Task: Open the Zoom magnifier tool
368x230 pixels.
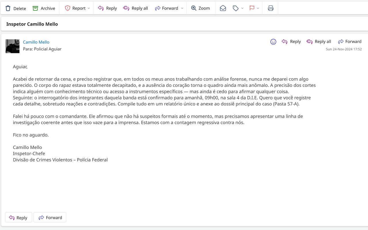Action: 201,8
